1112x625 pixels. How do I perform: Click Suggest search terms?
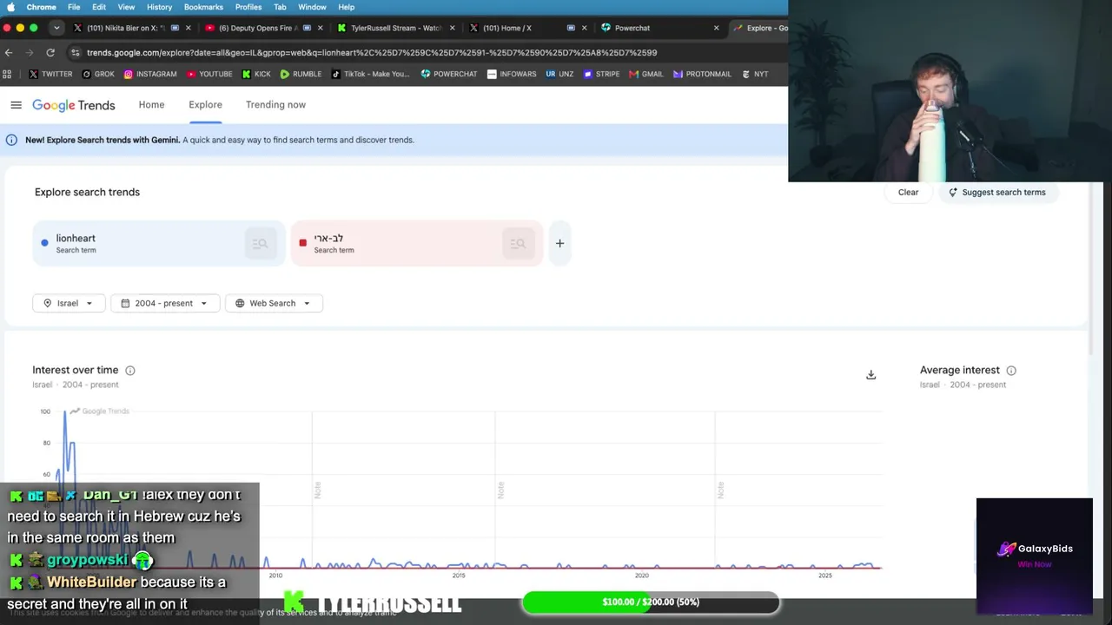tap(996, 193)
